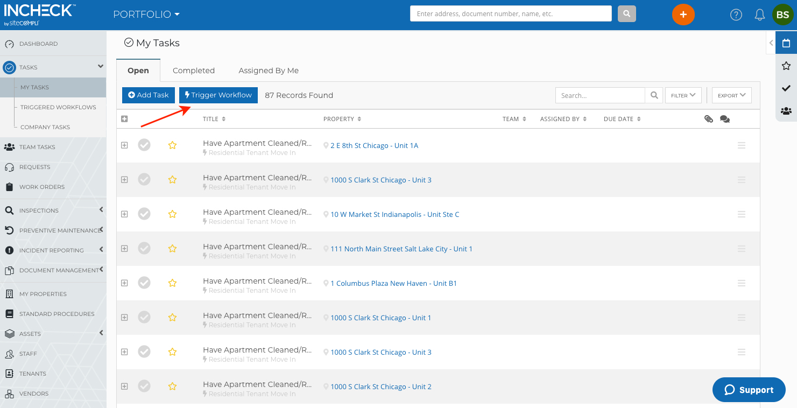Open the team people icon in right panel

coord(786,111)
